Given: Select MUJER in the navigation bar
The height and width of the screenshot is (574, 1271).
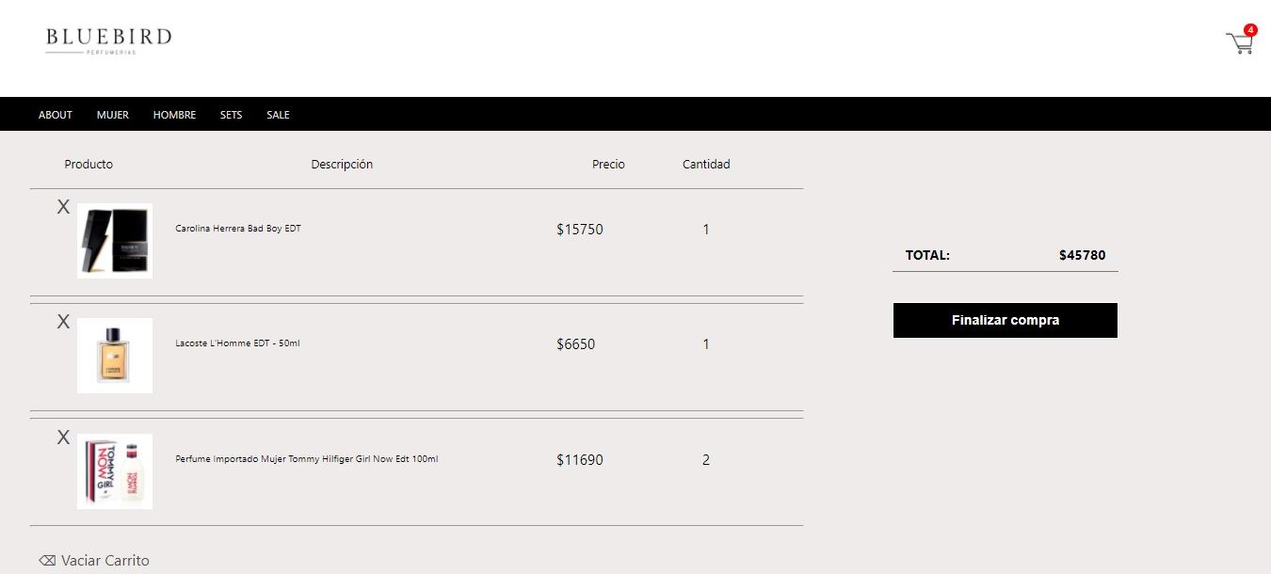Looking at the screenshot, I should click(112, 114).
